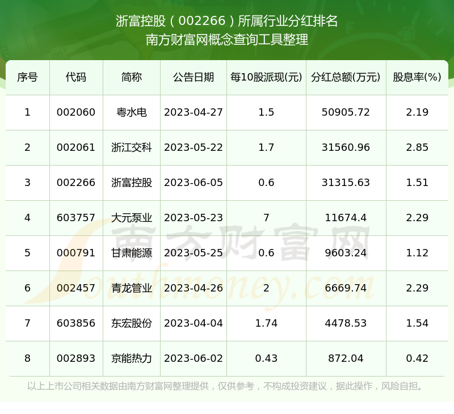Select the 甘肃能源 name cell
This screenshot has width=454, height=414.
click(x=132, y=253)
